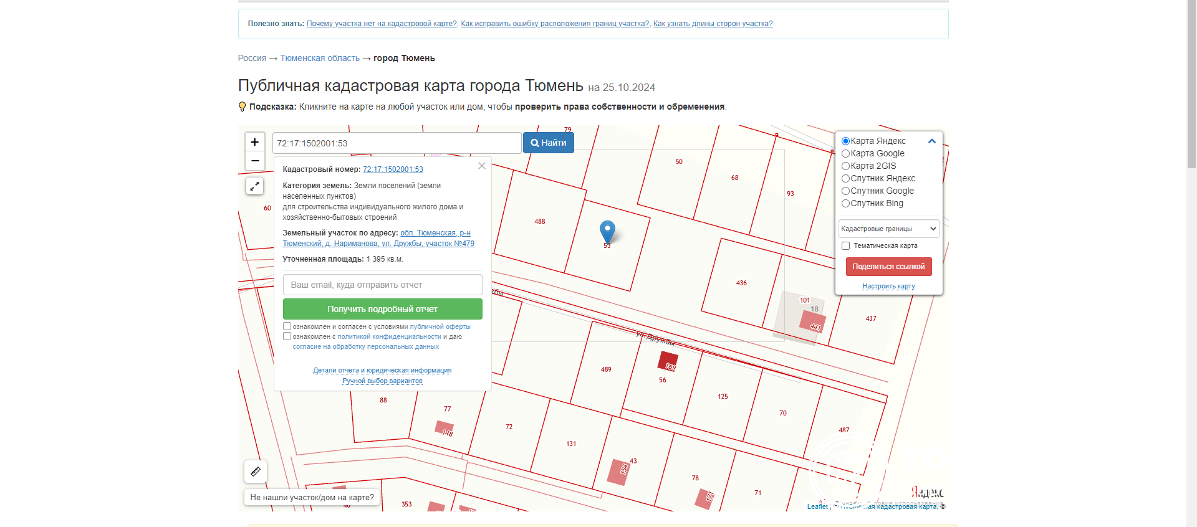Toggle fullscreen map view
The width and height of the screenshot is (1197, 527).
254,186
